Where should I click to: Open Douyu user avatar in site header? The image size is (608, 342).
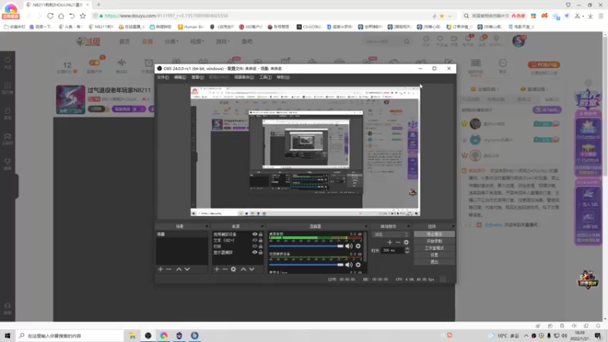pos(519,41)
